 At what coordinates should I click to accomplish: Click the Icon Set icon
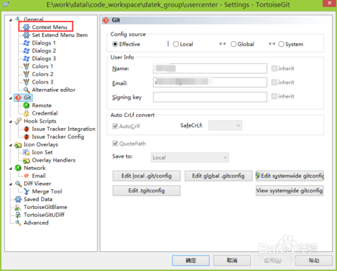[26, 152]
